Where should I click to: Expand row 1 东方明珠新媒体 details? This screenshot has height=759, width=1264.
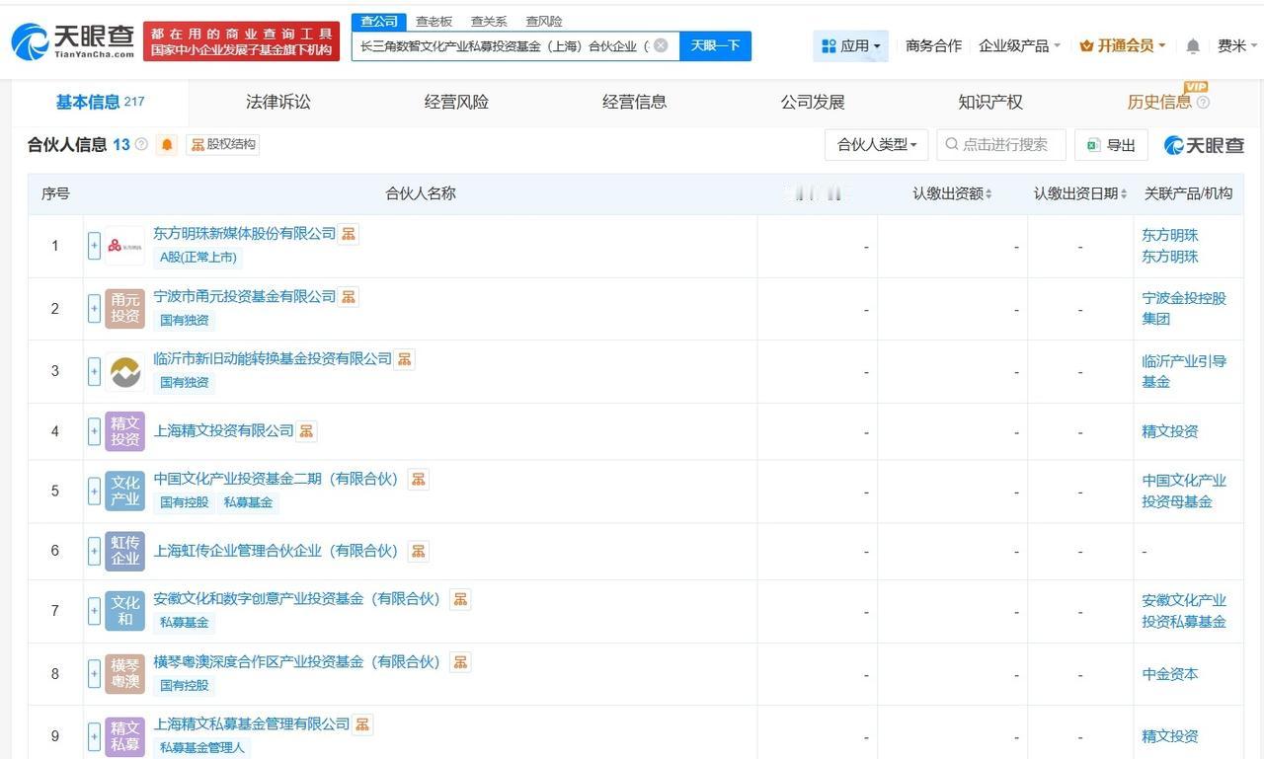coord(95,246)
